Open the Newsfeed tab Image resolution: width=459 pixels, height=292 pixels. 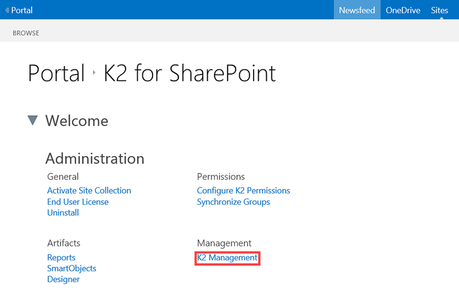(x=357, y=10)
